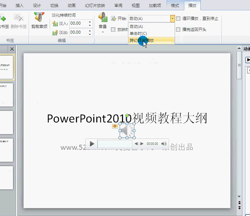The width and height of the screenshot is (250, 216).
Task: Choose 自动(A) from the start list
Action: click(x=151, y=27)
